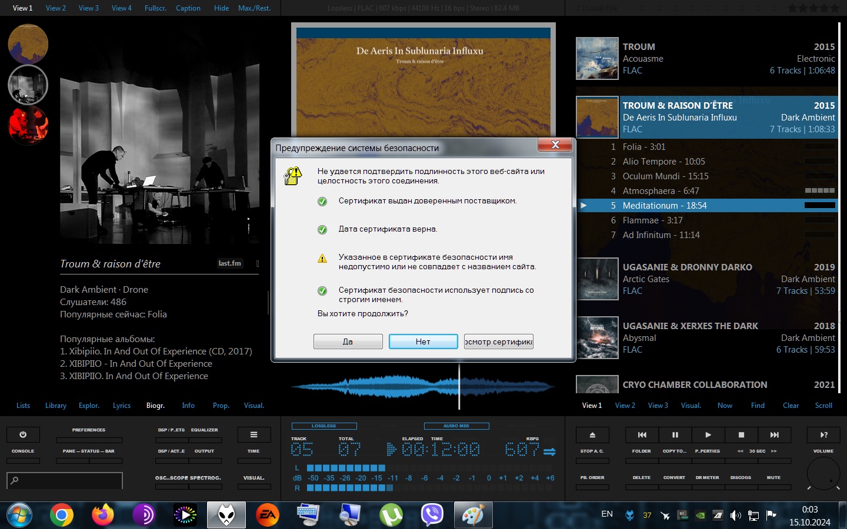
Task: Toggle the Console button
Action: 23,460
